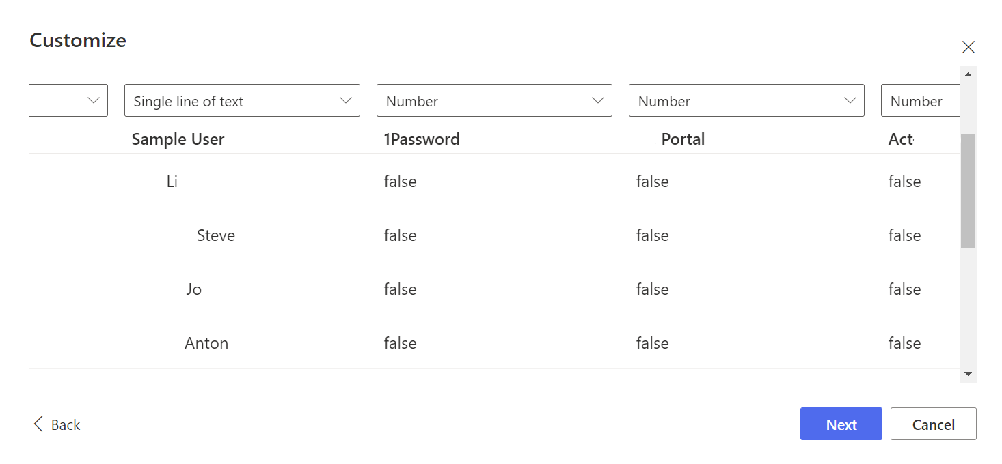The height and width of the screenshot is (464, 1002).
Task: Click the 'Anton' cell
Action: click(206, 343)
